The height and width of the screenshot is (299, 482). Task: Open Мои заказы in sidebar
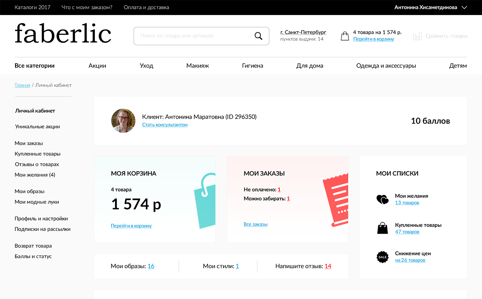pyautogui.click(x=29, y=143)
